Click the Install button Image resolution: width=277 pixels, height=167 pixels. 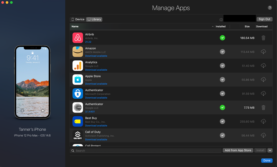pos(260,150)
